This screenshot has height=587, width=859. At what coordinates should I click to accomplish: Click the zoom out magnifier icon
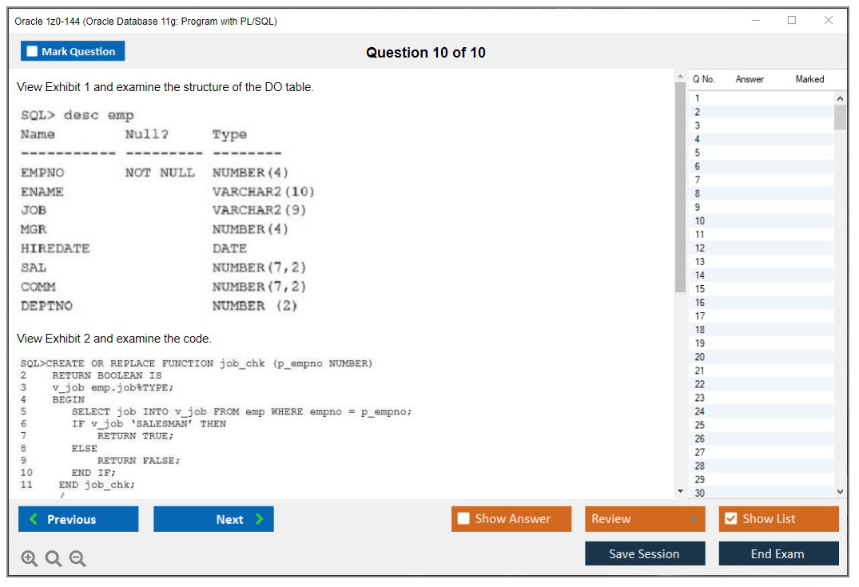click(x=77, y=559)
